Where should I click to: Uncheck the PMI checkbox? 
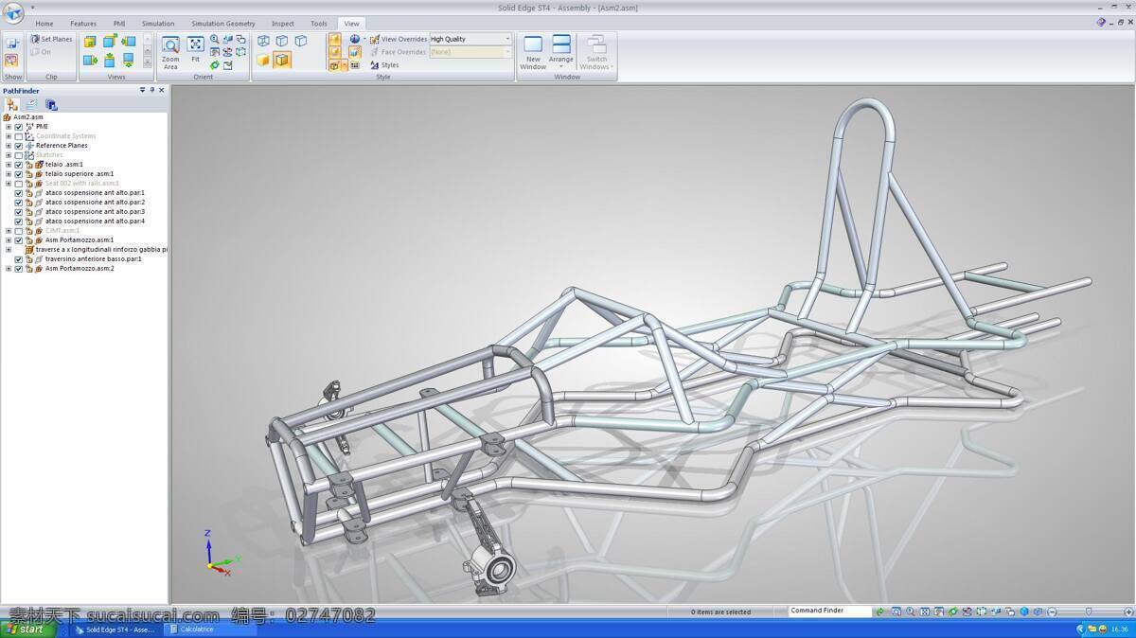19,127
